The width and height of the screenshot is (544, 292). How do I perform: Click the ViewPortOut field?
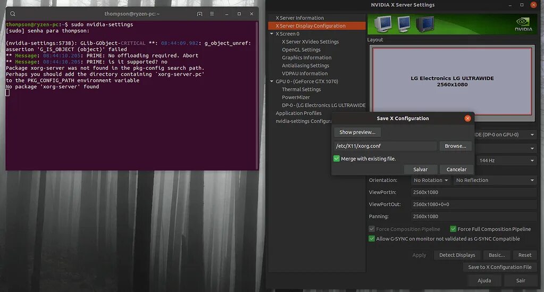point(474,204)
